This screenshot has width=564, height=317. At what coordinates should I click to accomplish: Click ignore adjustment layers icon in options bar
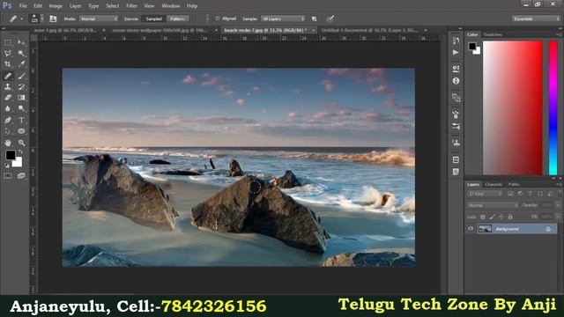click(314, 18)
